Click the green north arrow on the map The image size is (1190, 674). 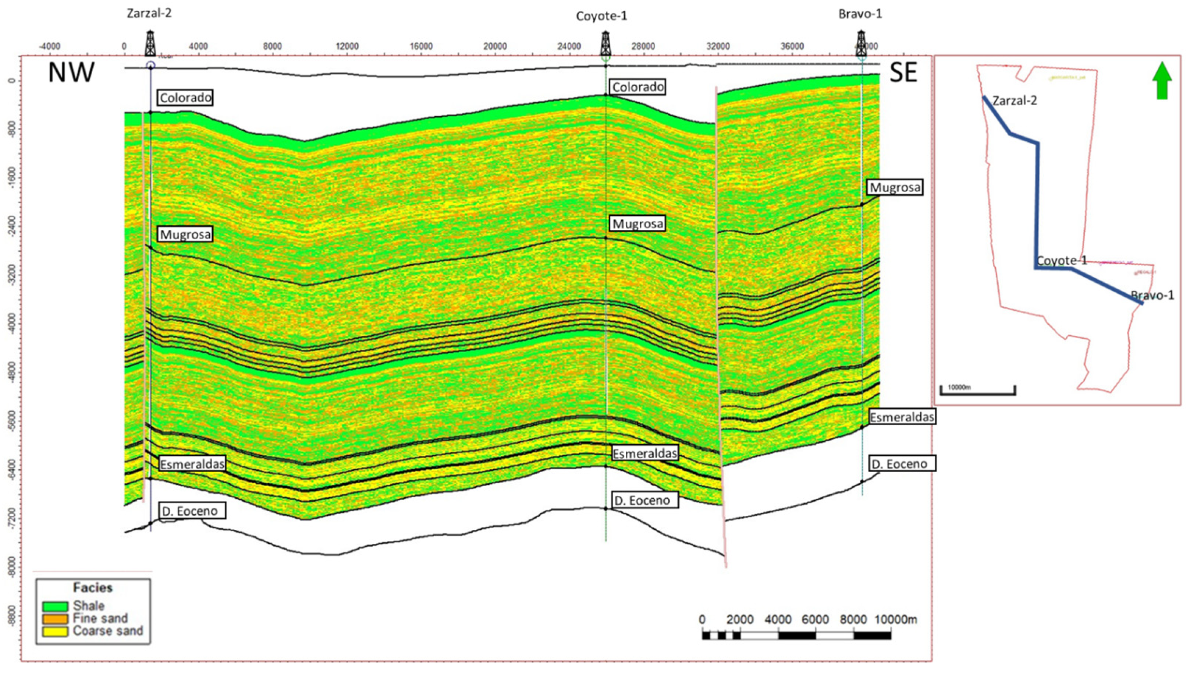coord(1162,81)
